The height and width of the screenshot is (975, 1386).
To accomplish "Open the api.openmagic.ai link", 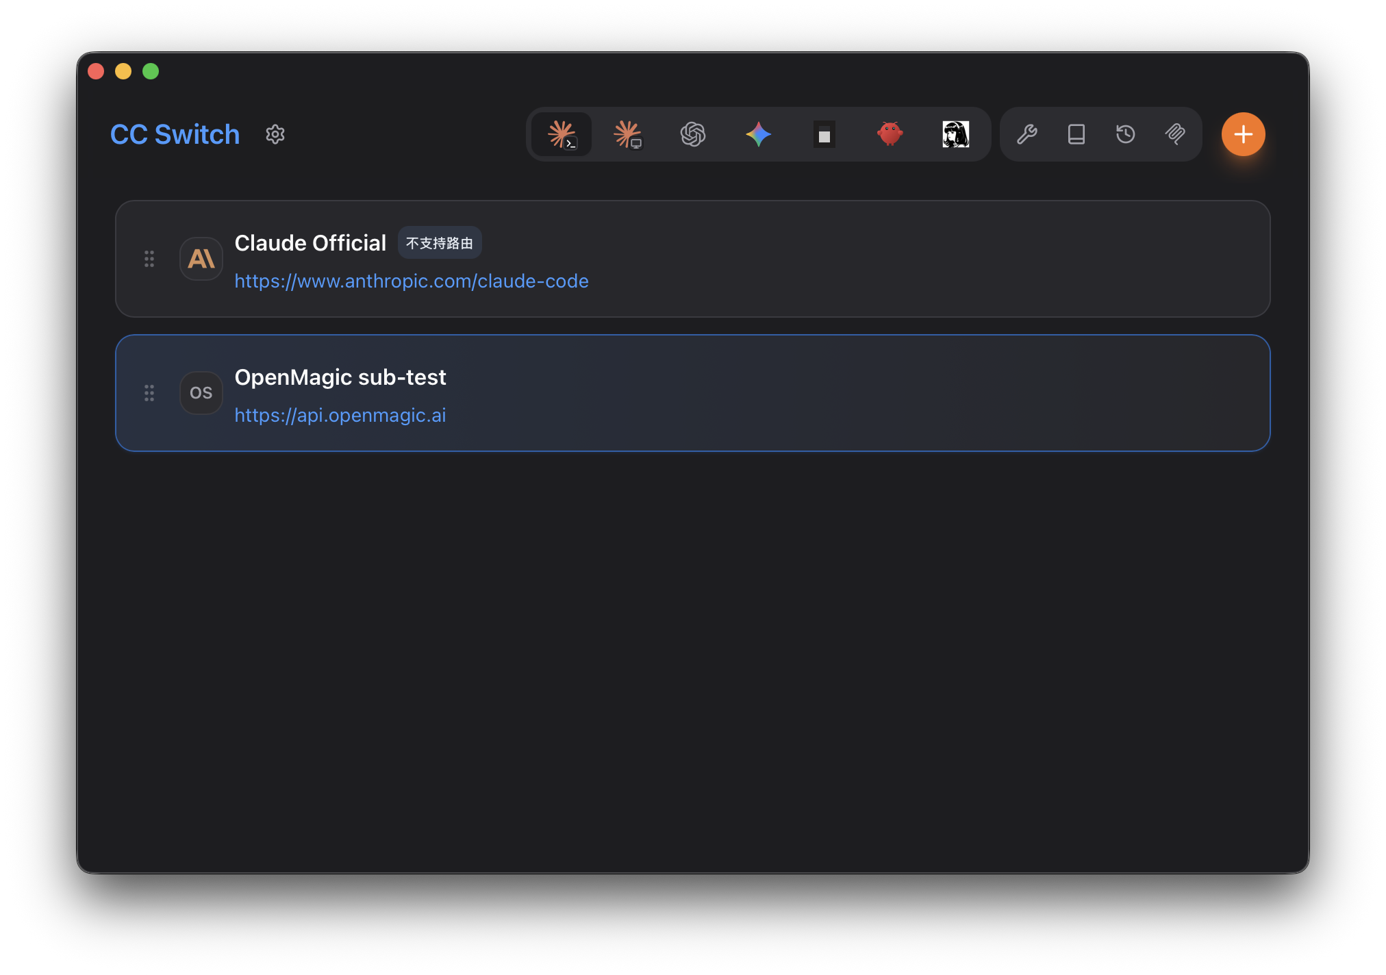I will click(x=340, y=415).
